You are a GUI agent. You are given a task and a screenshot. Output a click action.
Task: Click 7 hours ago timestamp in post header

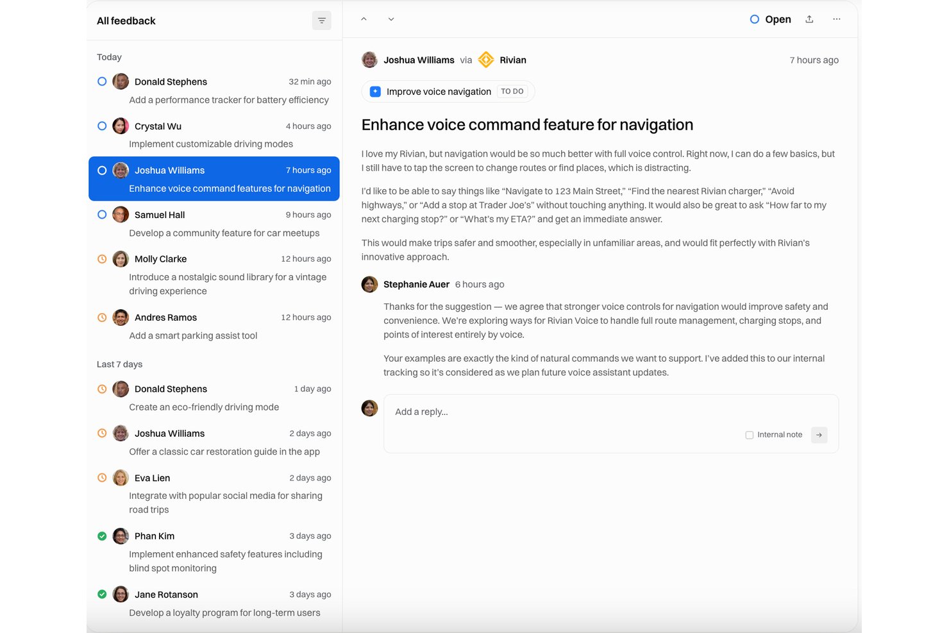click(x=814, y=60)
